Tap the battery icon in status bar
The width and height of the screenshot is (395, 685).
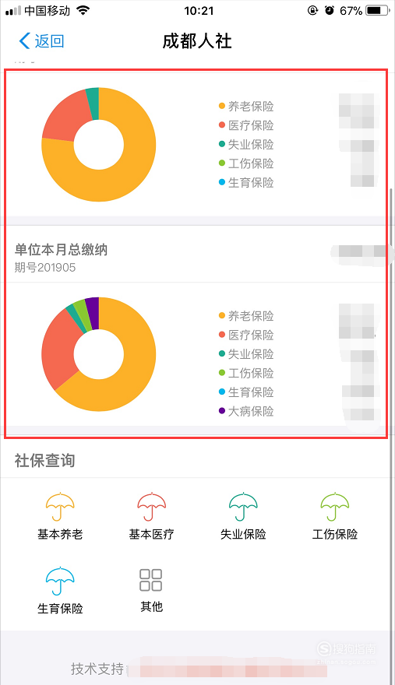tap(378, 10)
